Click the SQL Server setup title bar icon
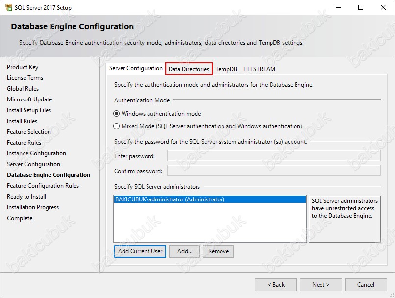395x298 pixels. coord(8,7)
